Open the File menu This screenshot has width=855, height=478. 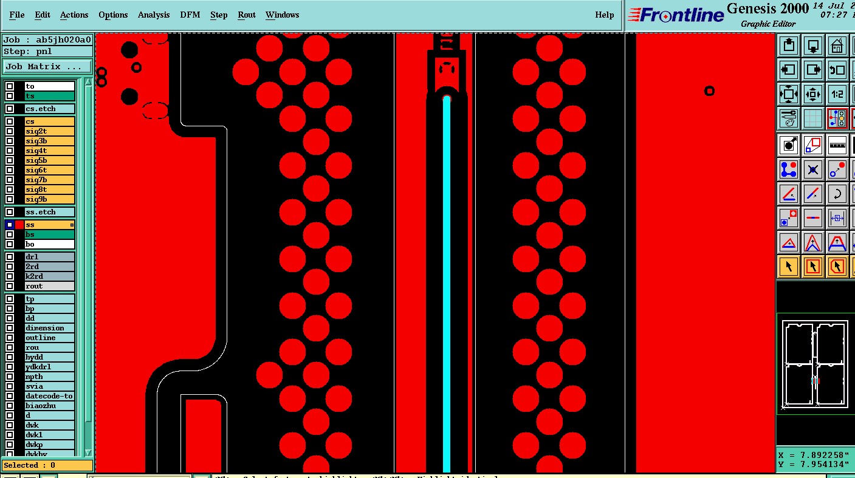(17, 15)
